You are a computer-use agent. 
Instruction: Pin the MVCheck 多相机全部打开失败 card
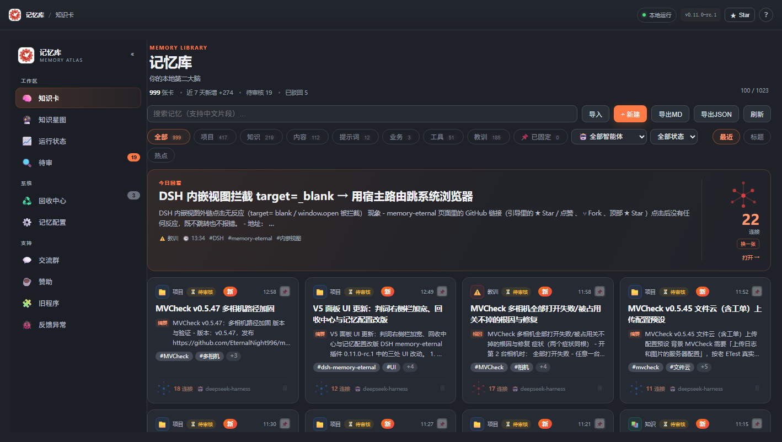599,292
